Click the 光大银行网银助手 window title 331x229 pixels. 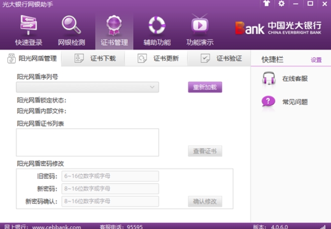(x=28, y=4)
